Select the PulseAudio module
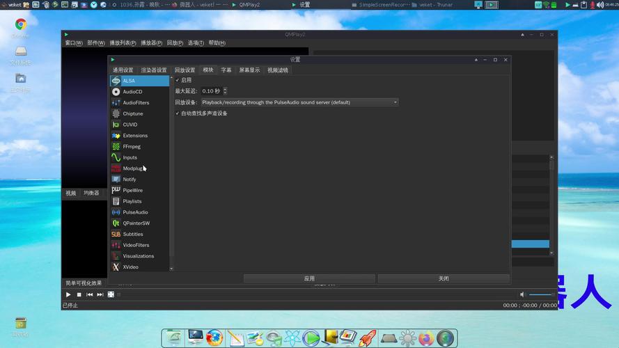Screen dimensions: 619x348 pos(140,212)
